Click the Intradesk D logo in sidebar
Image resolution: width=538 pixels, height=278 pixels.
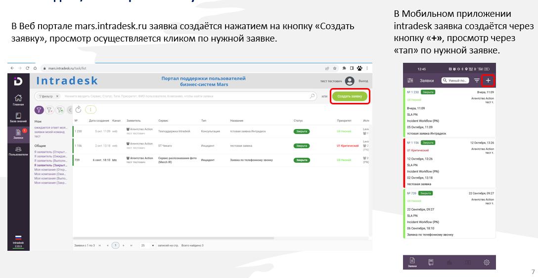click(x=18, y=81)
